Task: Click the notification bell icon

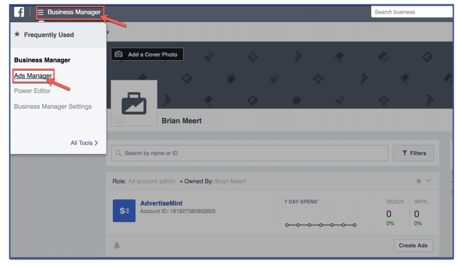Action: (x=117, y=246)
